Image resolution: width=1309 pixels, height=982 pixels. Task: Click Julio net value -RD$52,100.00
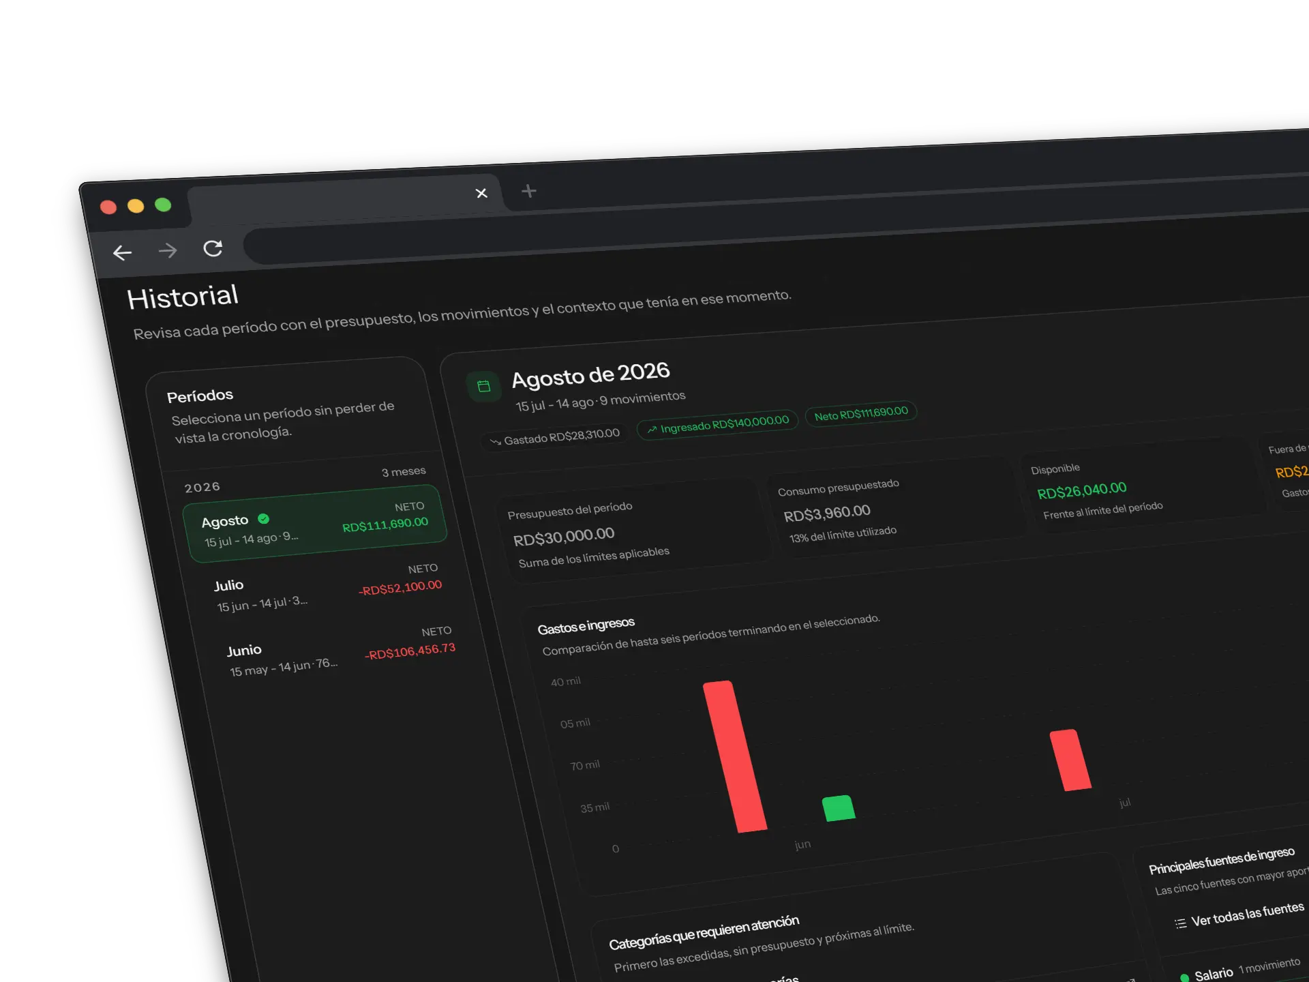pyautogui.click(x=400, y=588)
